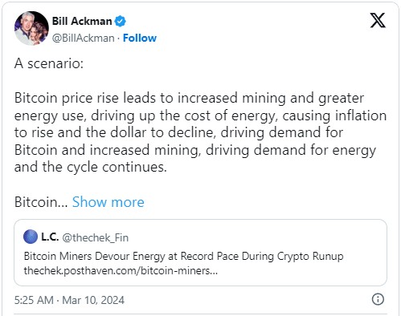The width and height of the screenshot is (401, 316).
Task: Open the quoted tweet card
Action: click(200, 253)
